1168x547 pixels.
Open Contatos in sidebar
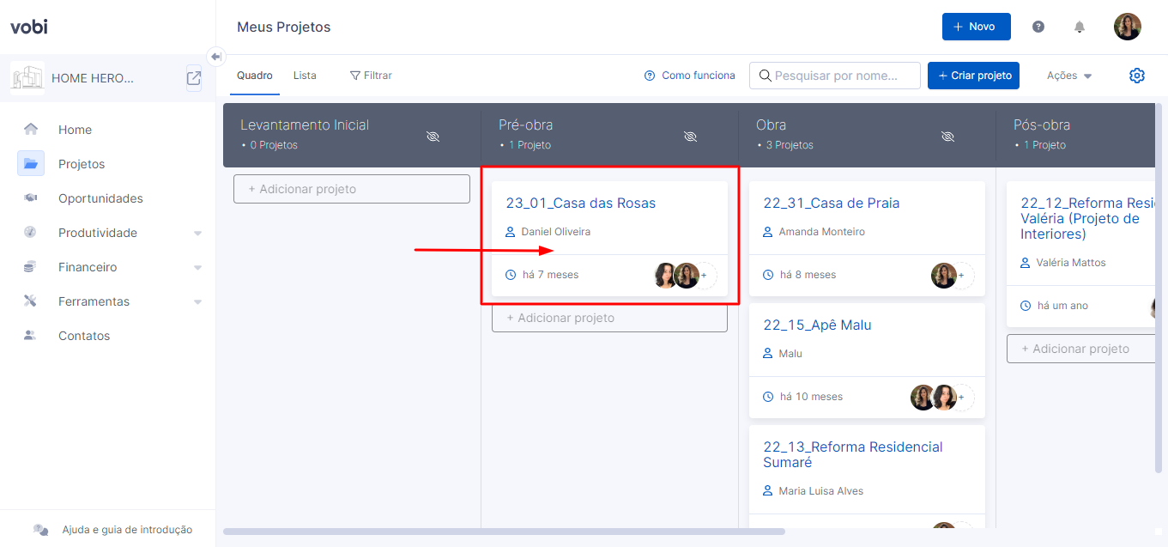click(x=84, y=336)
